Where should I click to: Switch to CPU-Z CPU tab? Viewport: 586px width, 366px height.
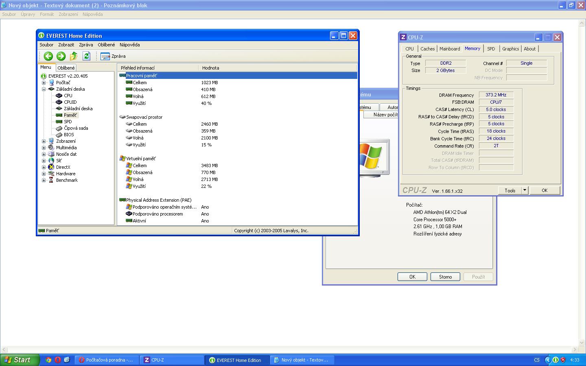tap(409, 49)
